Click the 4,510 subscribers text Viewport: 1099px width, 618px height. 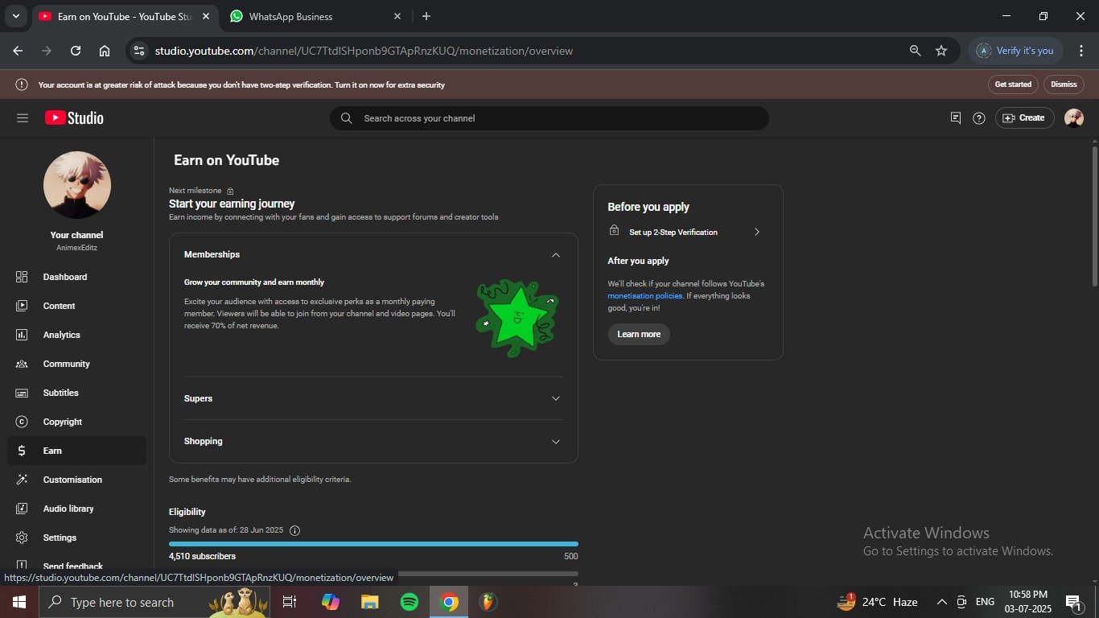tap(202, 556)
